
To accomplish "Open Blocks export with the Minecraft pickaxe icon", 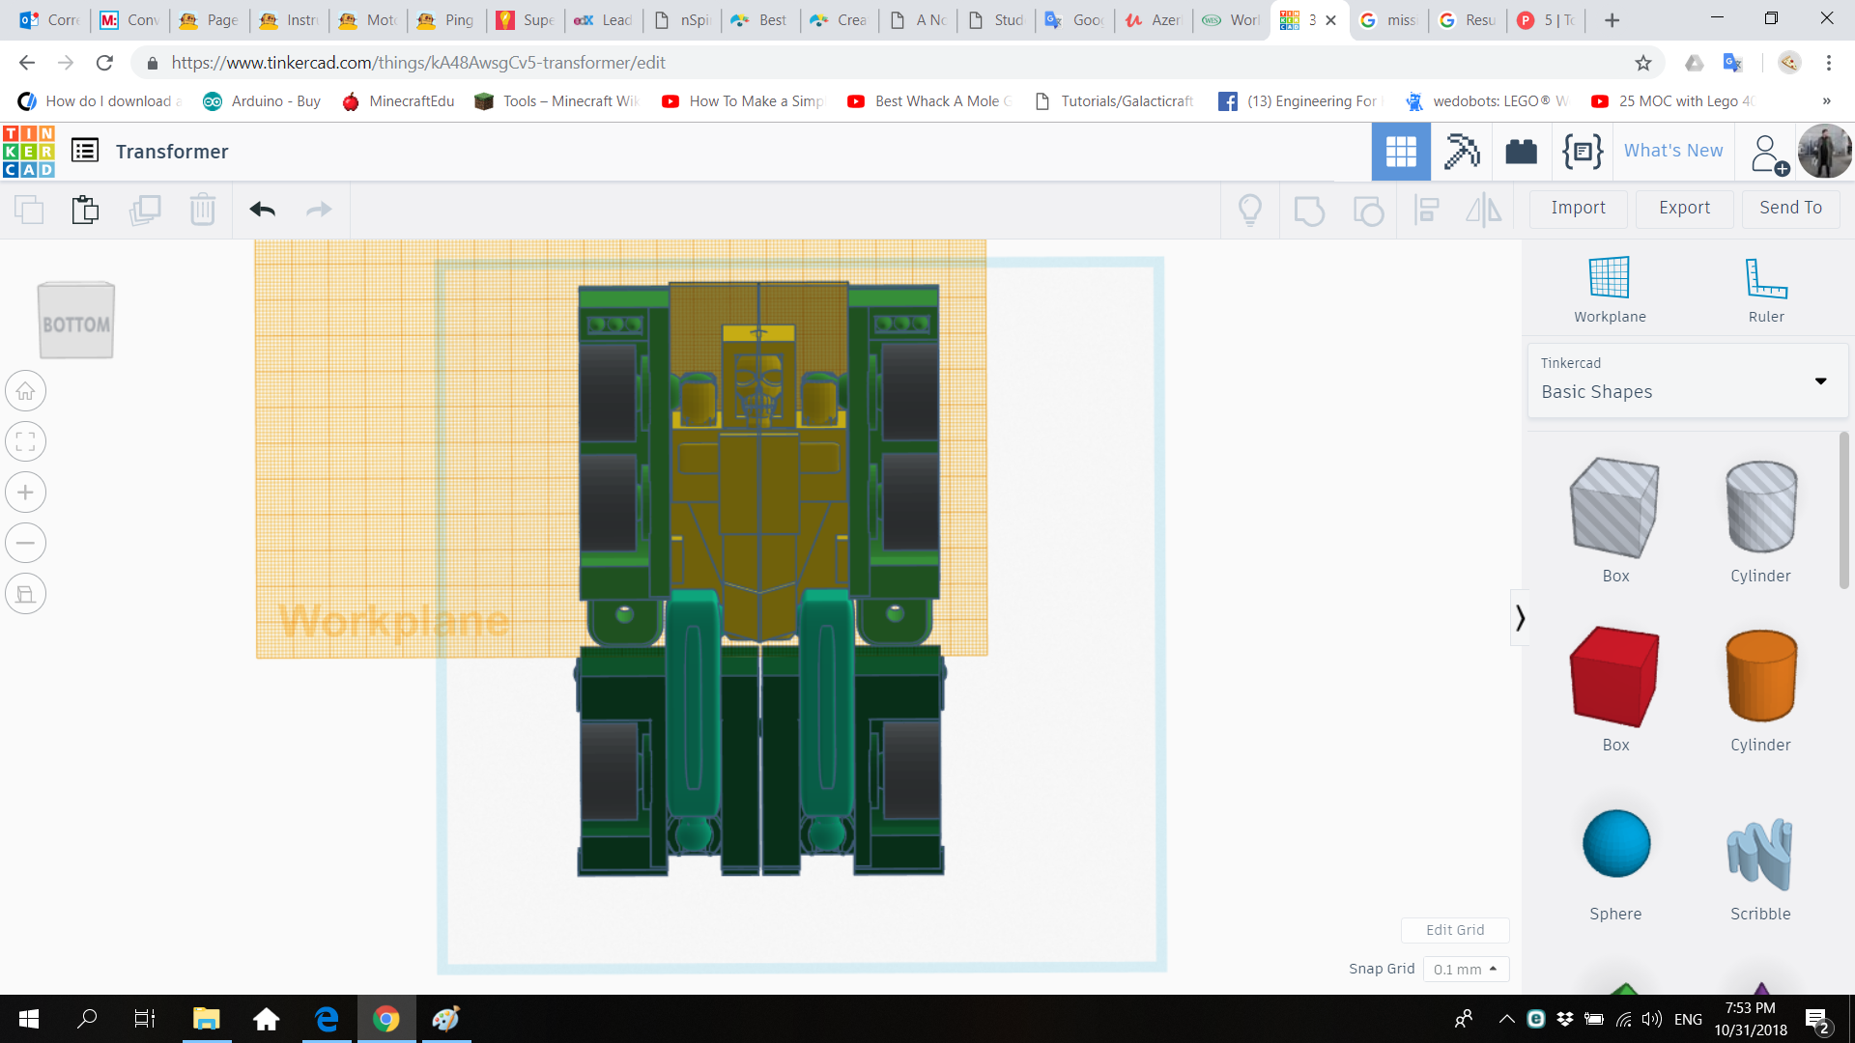I will 1461,151.
